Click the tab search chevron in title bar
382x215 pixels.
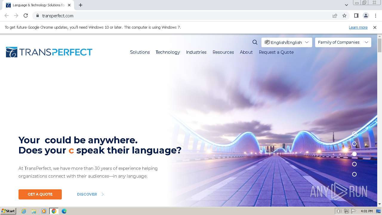coord(346,5)
